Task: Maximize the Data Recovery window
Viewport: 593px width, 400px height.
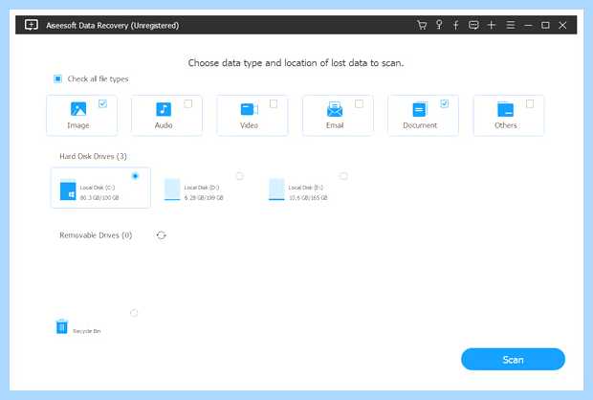Action: coord(545,25)
